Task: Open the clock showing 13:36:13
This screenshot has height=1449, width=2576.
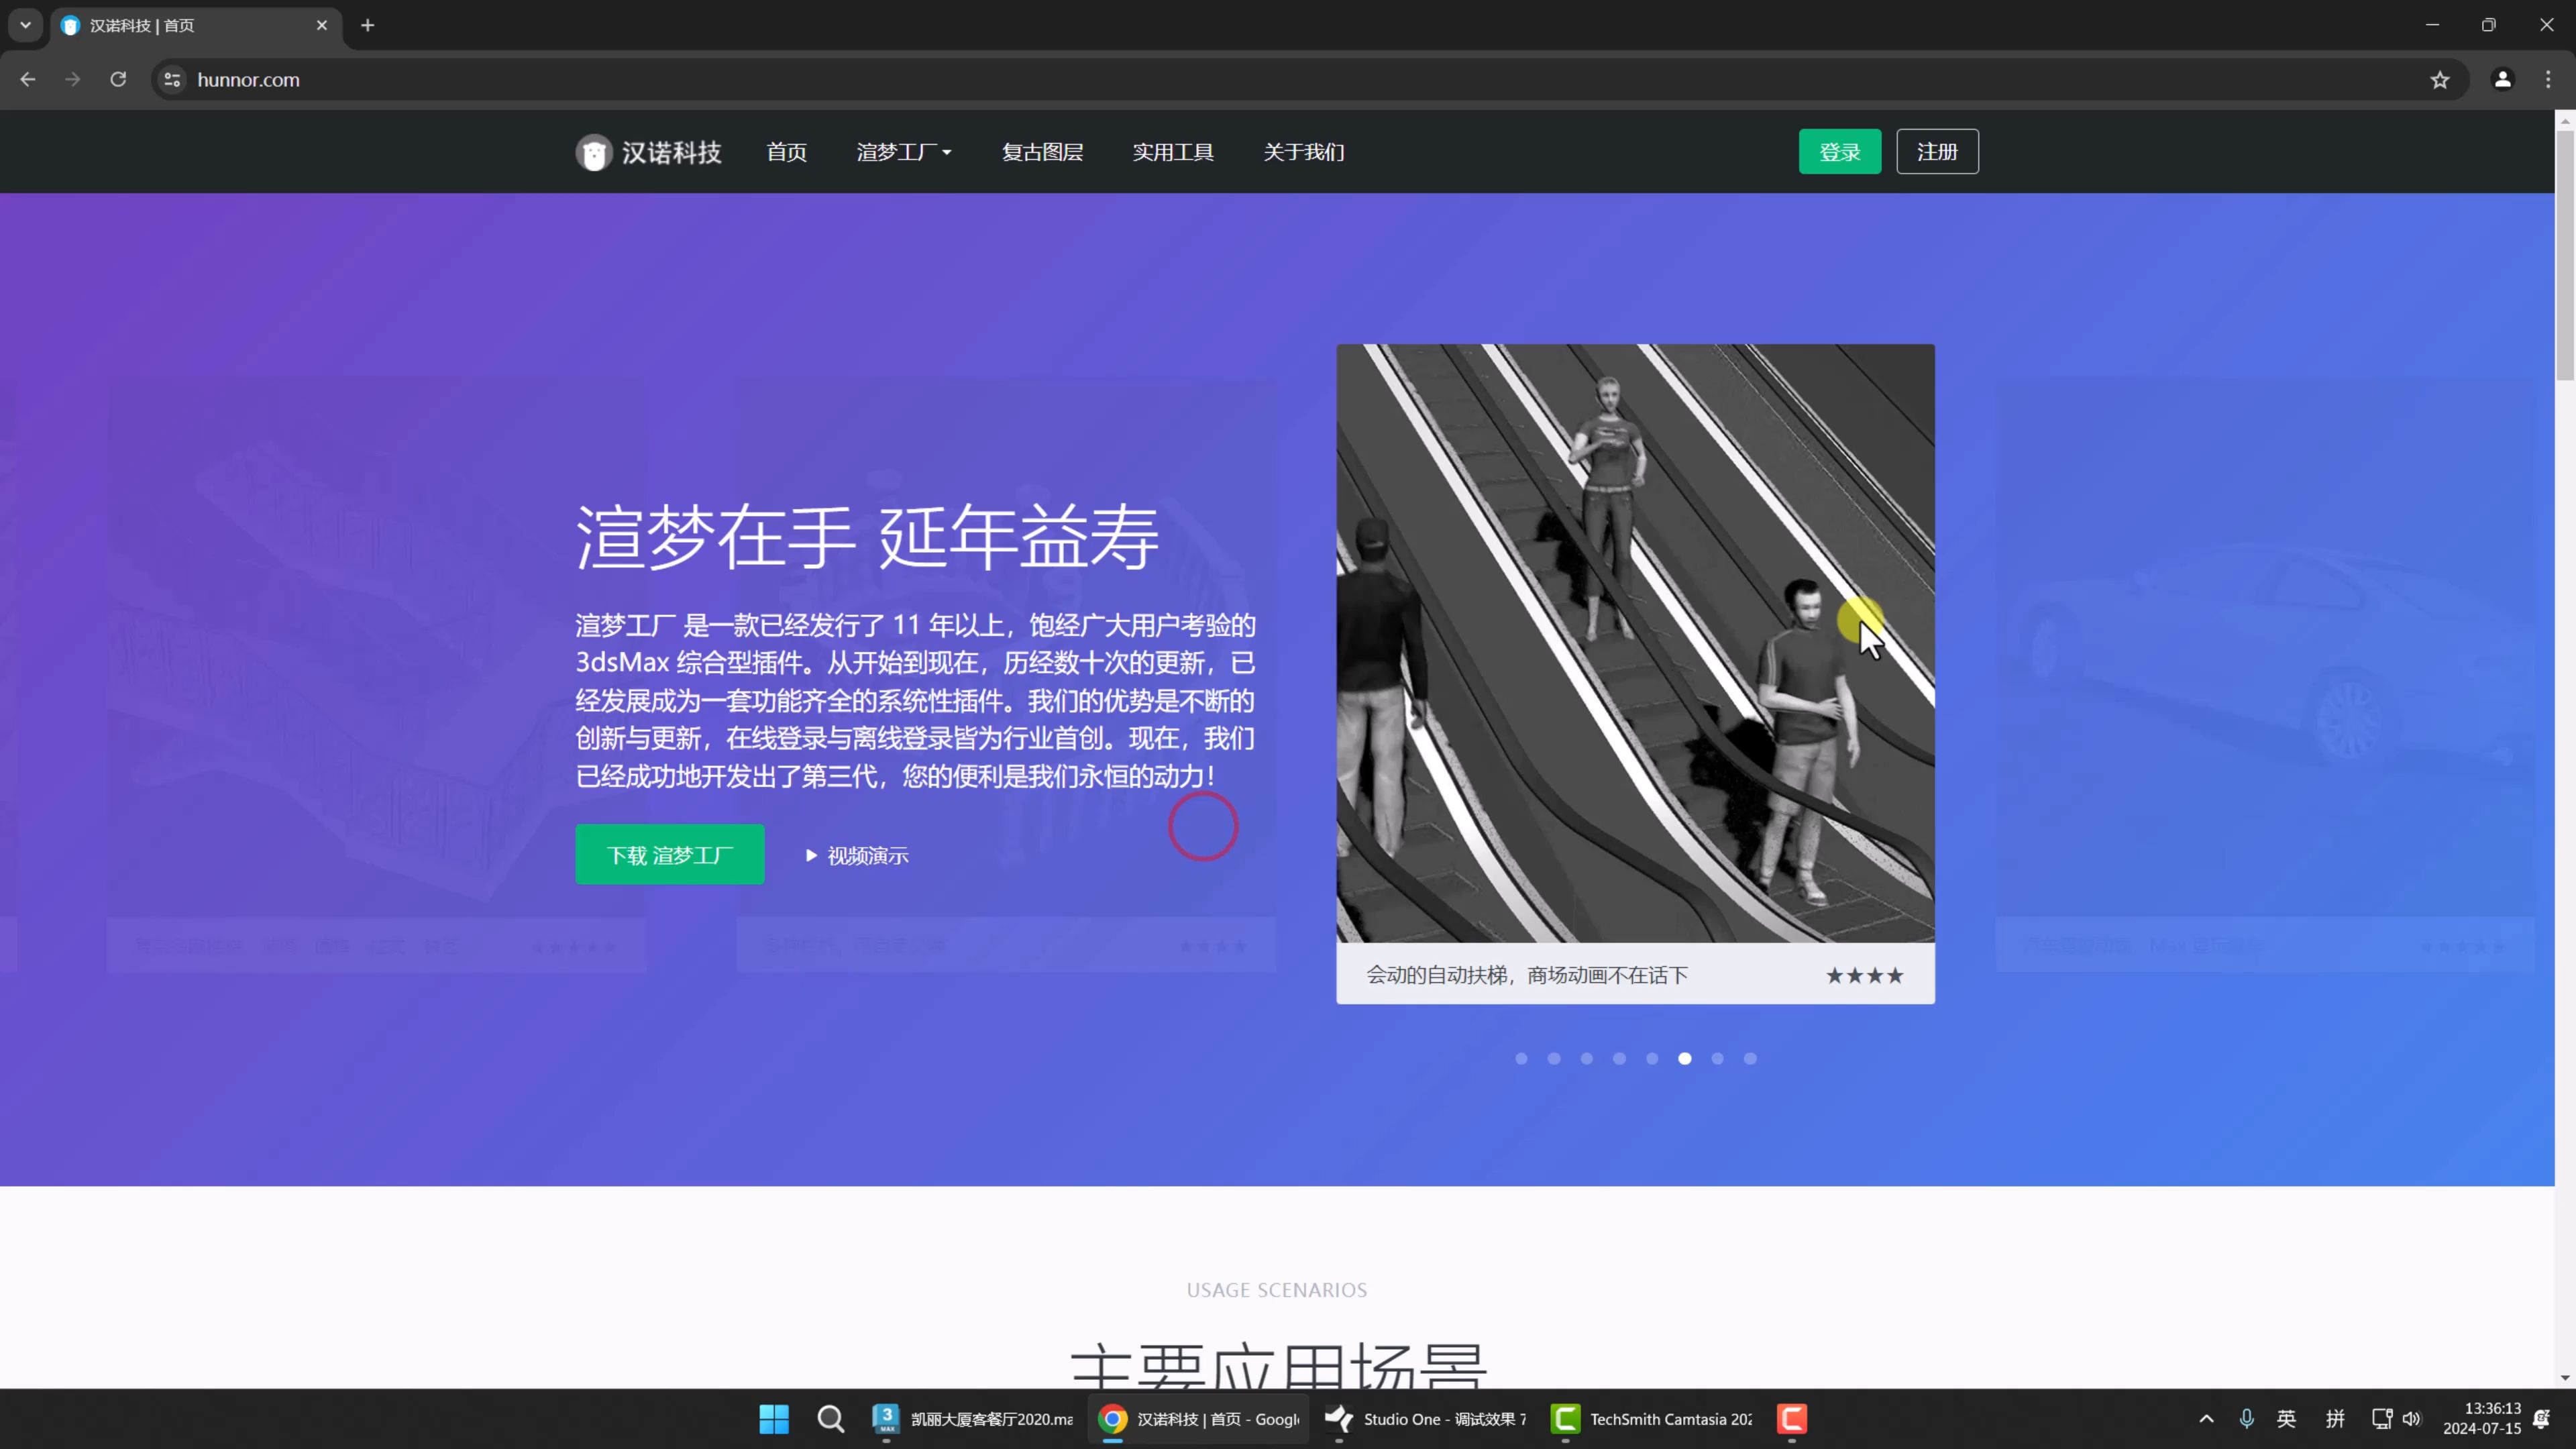Action: 2481,1419
